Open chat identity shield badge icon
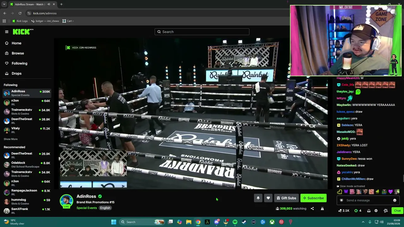 341,200
